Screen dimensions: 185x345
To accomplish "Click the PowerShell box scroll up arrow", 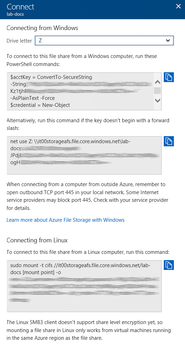I will (158, 82).
